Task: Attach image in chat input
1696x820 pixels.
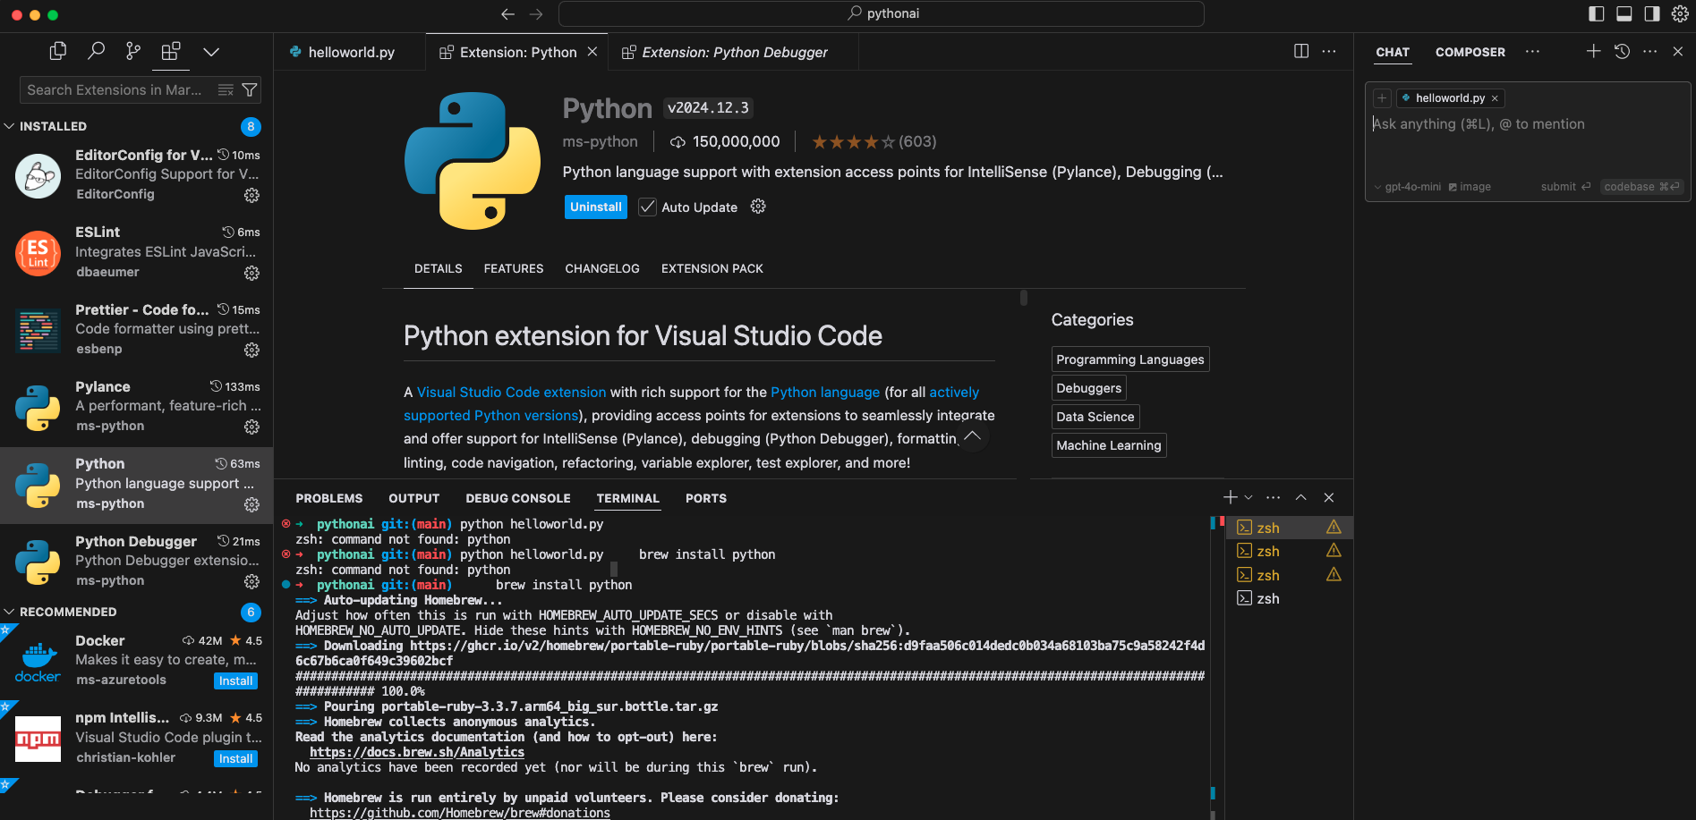Action: point(1470,187)
